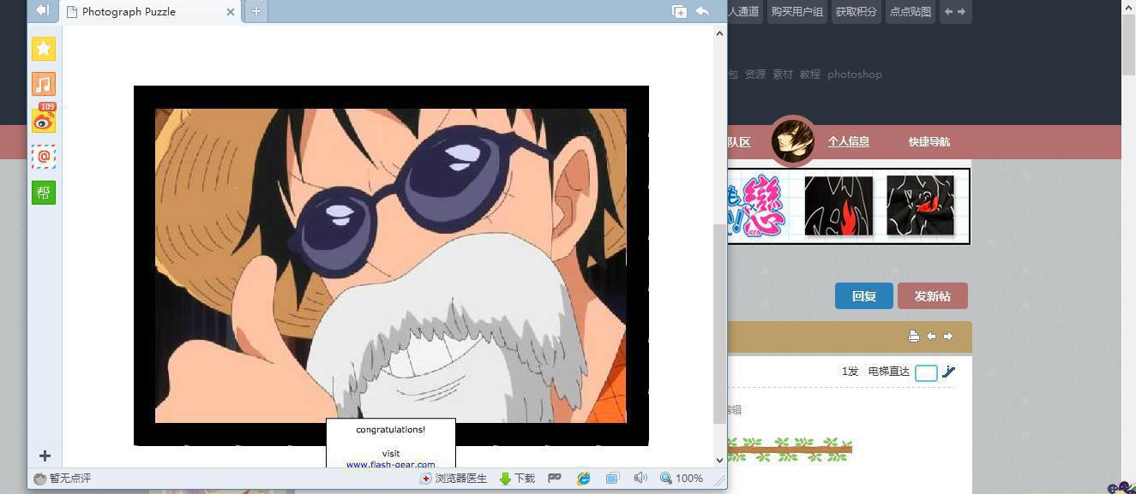Toggle the IE browser engine mode icon
Viewport: 1136px width, 494px height.
click(584, 479)
